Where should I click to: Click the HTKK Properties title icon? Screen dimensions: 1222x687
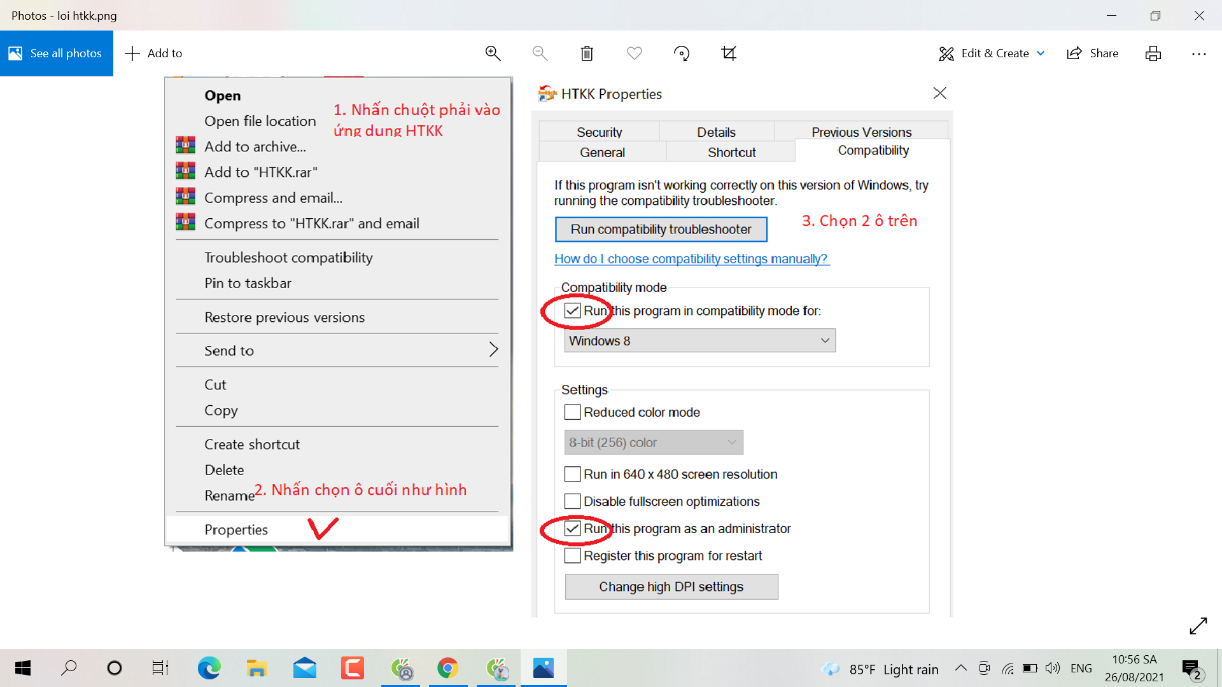(547, 94)
